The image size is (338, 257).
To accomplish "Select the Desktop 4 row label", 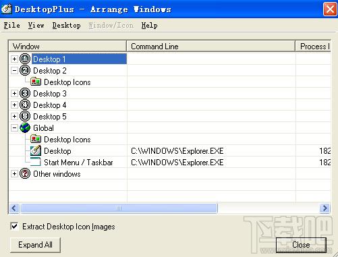I will click(x=50, y=105).
